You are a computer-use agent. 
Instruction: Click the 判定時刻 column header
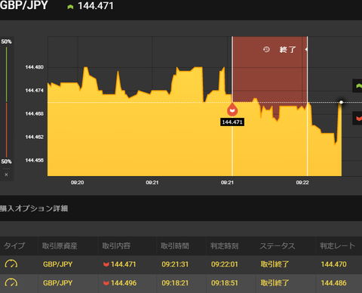224,245
